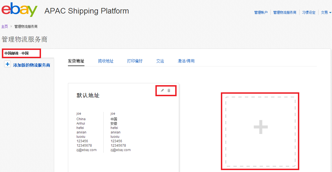Delete the default address with trash icon
Image resolution: width=332 pixels, height=172 pixels.
coord(169,90)
